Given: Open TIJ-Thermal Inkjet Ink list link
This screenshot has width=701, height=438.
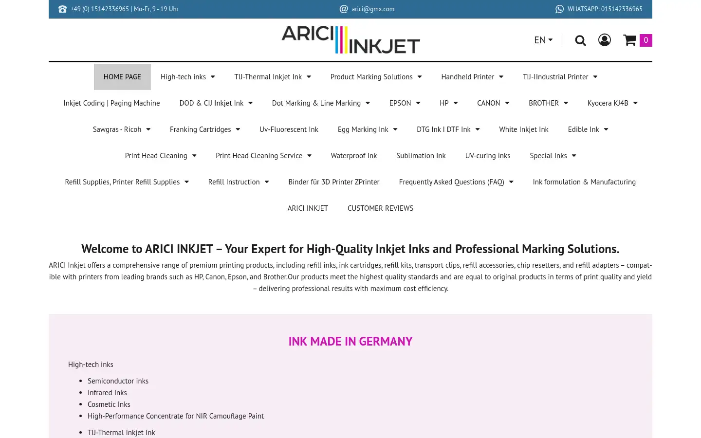Looking at the screenshot, I should coord(121,433).
